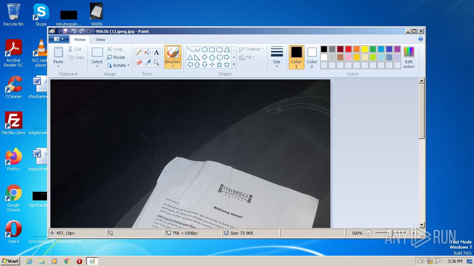The height and width of the screenshot is (266, 474).
Task: Select the Color picker eyedropper tool
Action: [x=148, y=63]
